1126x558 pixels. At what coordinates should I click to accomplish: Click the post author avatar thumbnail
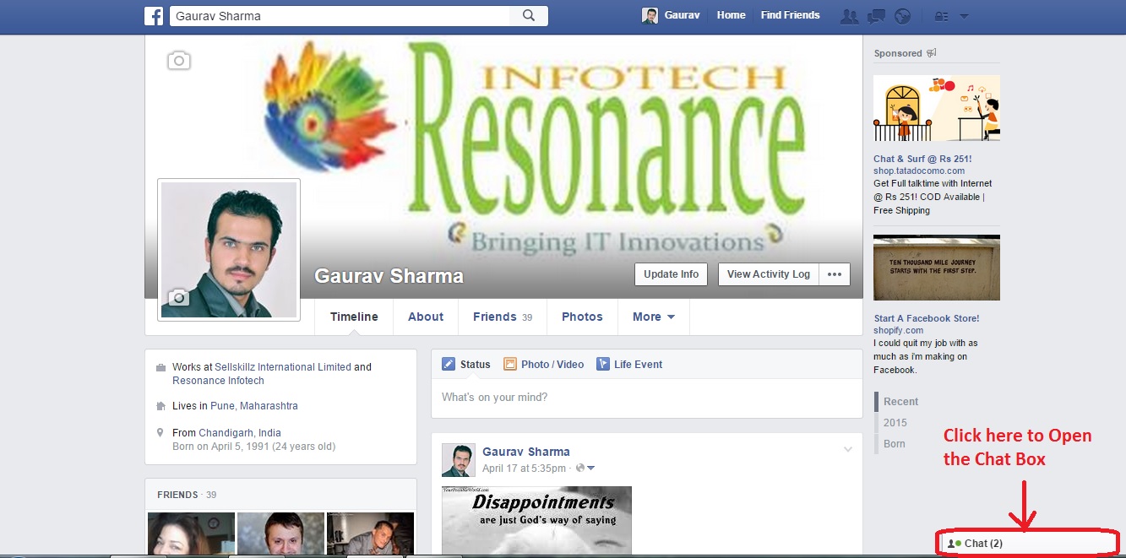pos(459,460)
